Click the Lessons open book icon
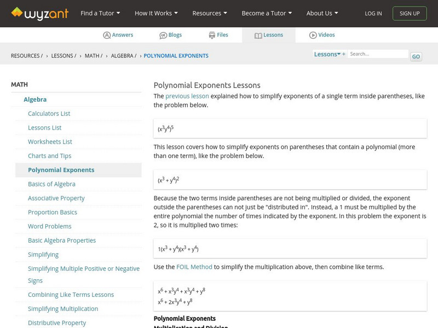Screen dimensions: 438x328 (x=258, y=36)
